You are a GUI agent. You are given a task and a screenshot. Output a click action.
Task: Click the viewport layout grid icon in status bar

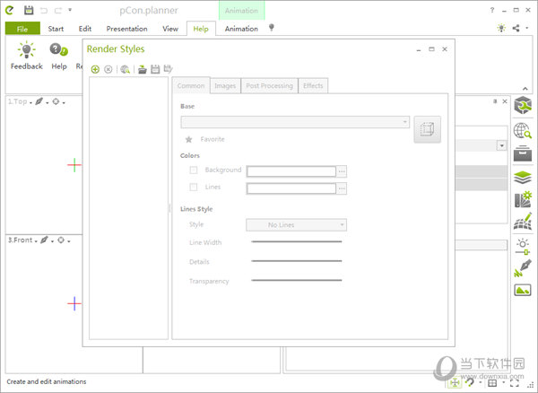492,383
